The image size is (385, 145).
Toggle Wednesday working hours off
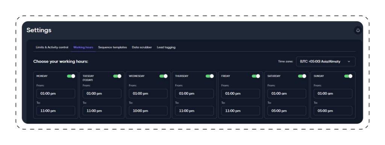click(x=163, y=76)
